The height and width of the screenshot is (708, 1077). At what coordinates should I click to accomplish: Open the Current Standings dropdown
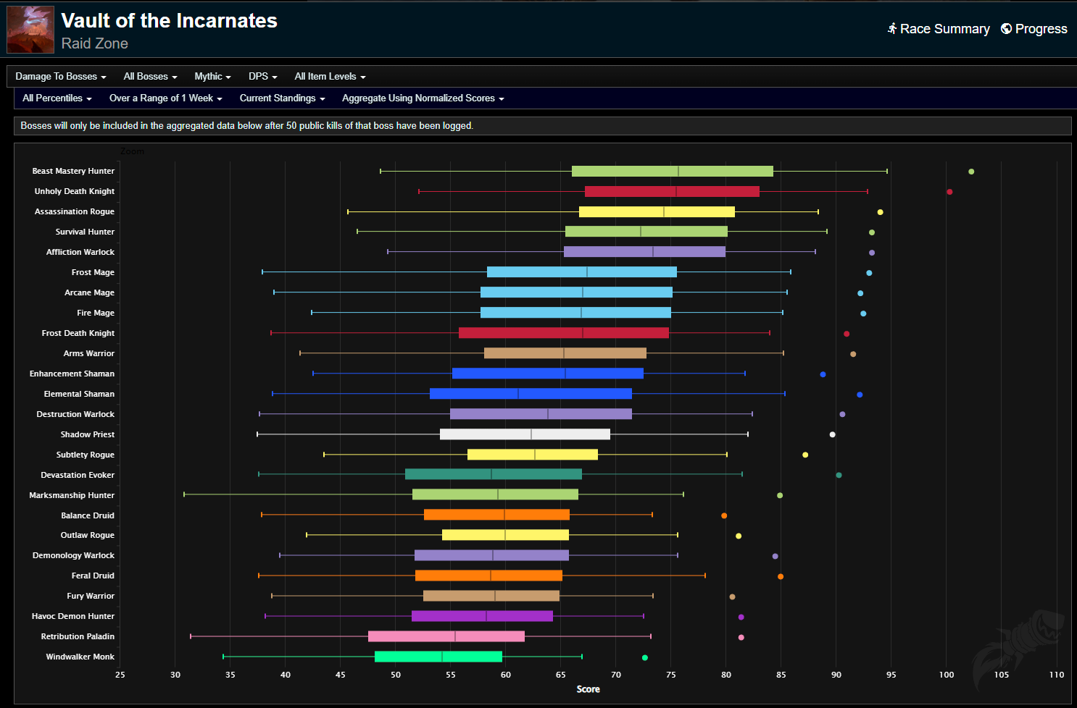click(x=282, y=98)
